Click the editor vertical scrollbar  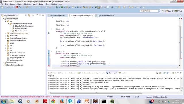(x=180, y=42)
